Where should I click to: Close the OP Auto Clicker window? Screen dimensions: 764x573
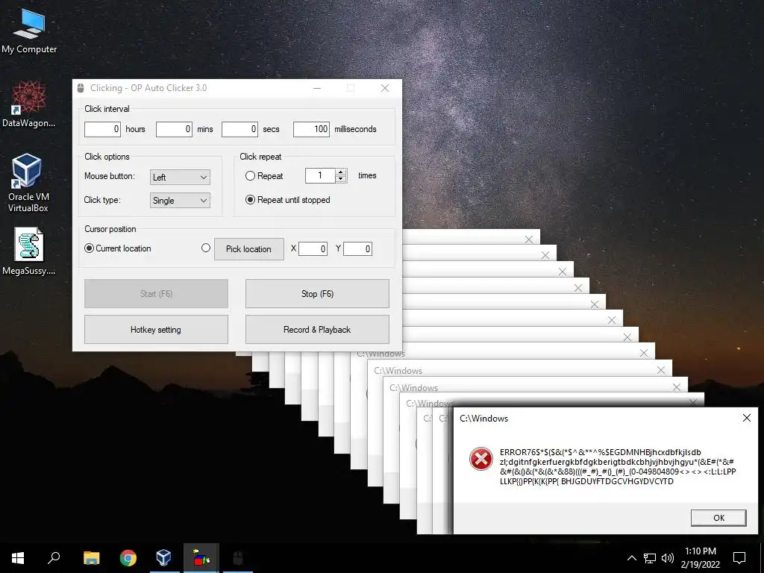click(385, 88)
